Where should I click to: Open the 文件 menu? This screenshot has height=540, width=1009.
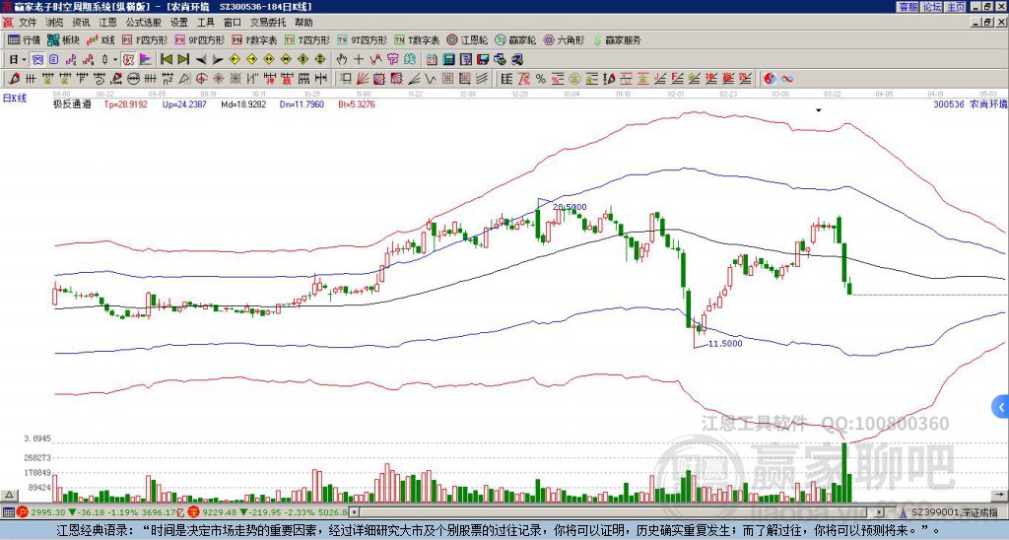coord(28,23)
